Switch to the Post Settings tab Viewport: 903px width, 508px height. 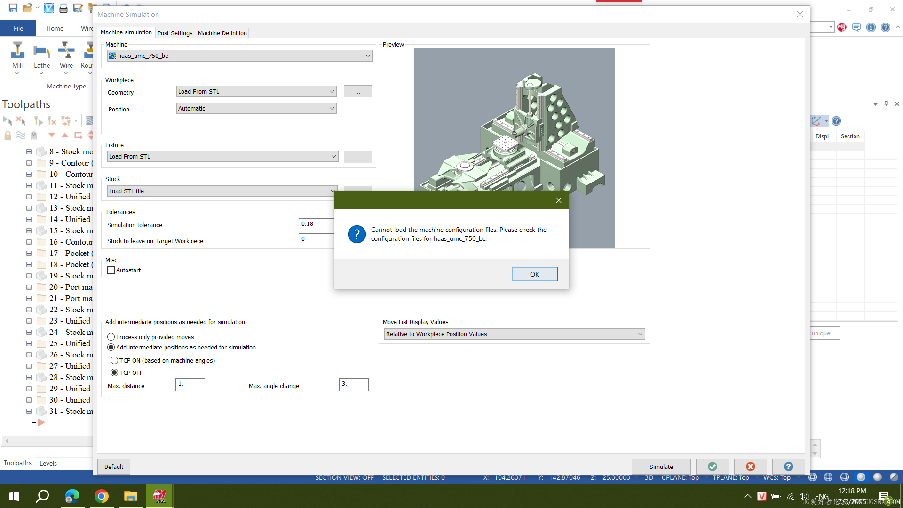pos(175,33)
